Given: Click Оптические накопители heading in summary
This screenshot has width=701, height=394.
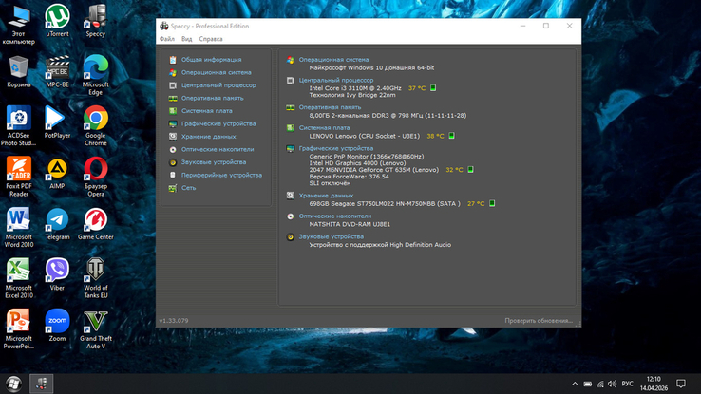Looking at the screenshot, I should 335,216.
